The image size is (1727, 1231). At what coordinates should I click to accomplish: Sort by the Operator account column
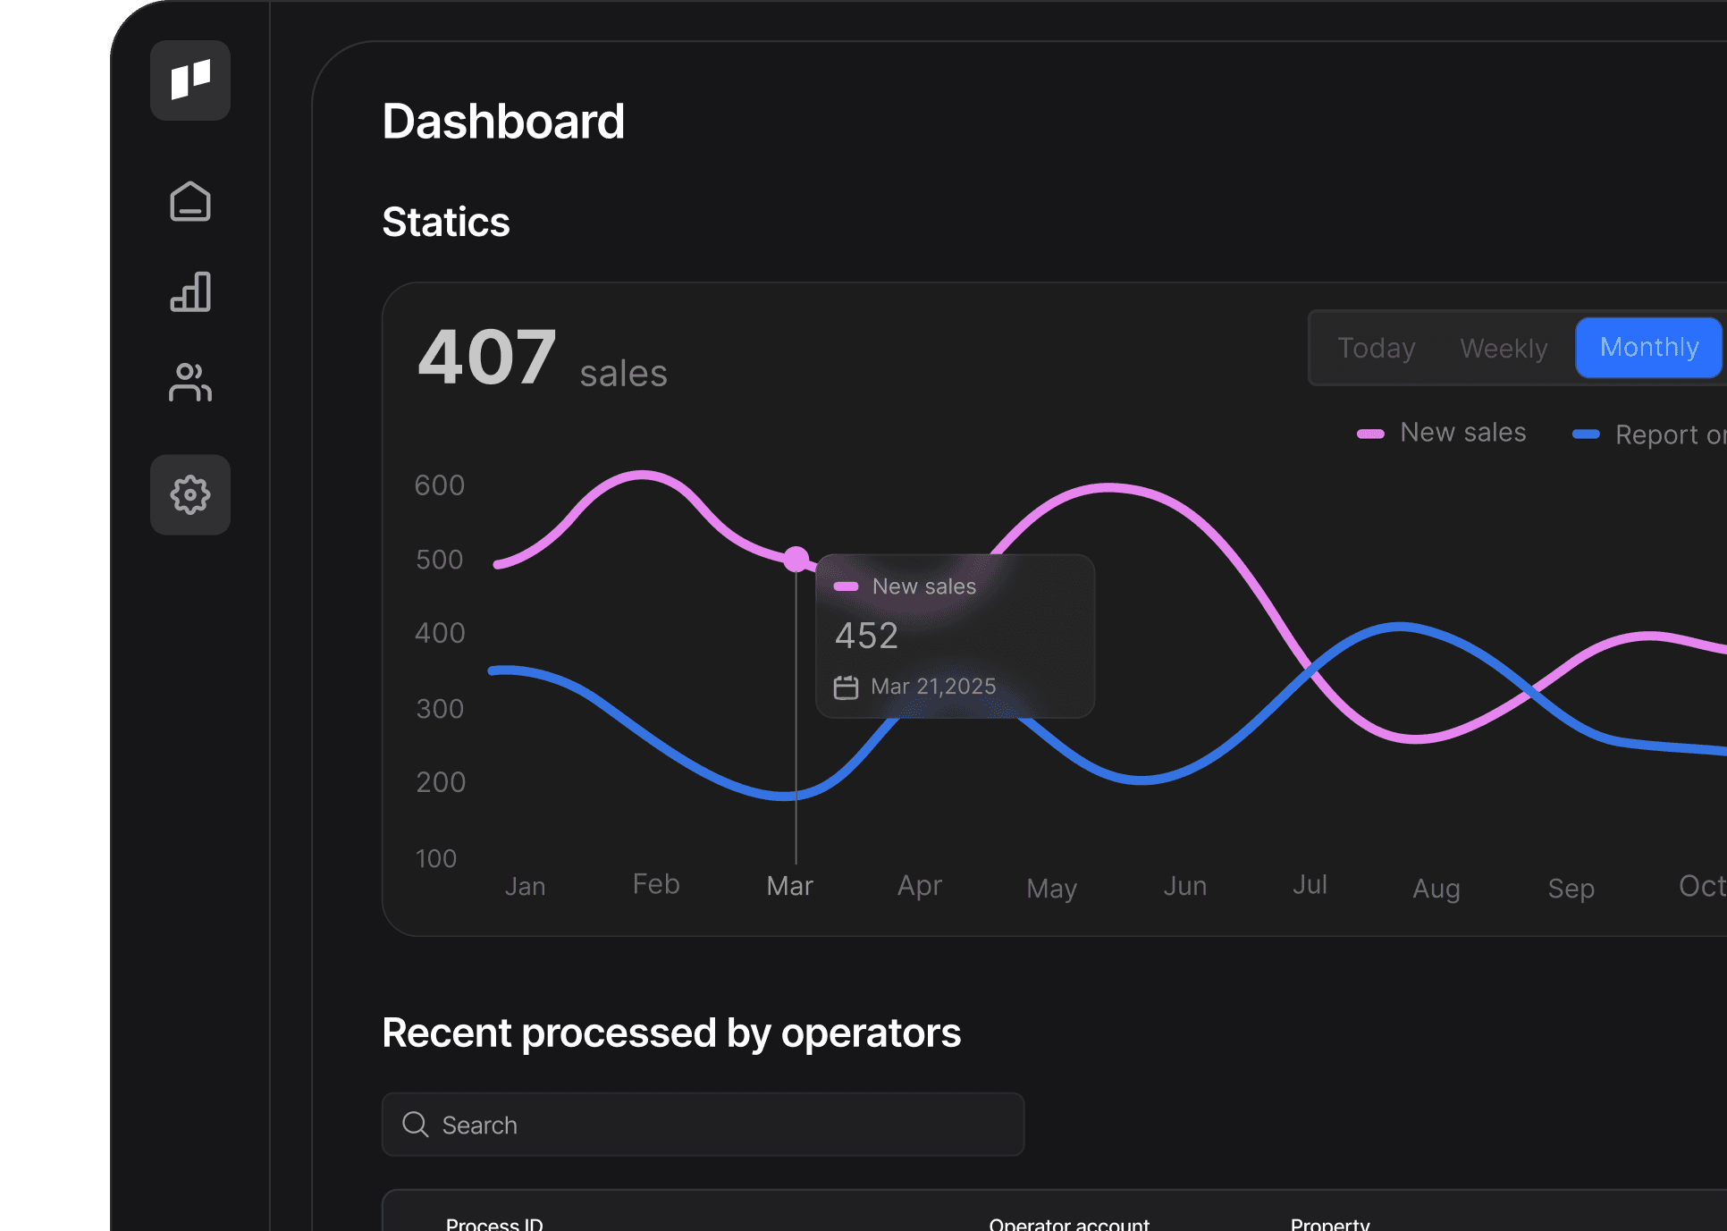coord(1068,1223)
